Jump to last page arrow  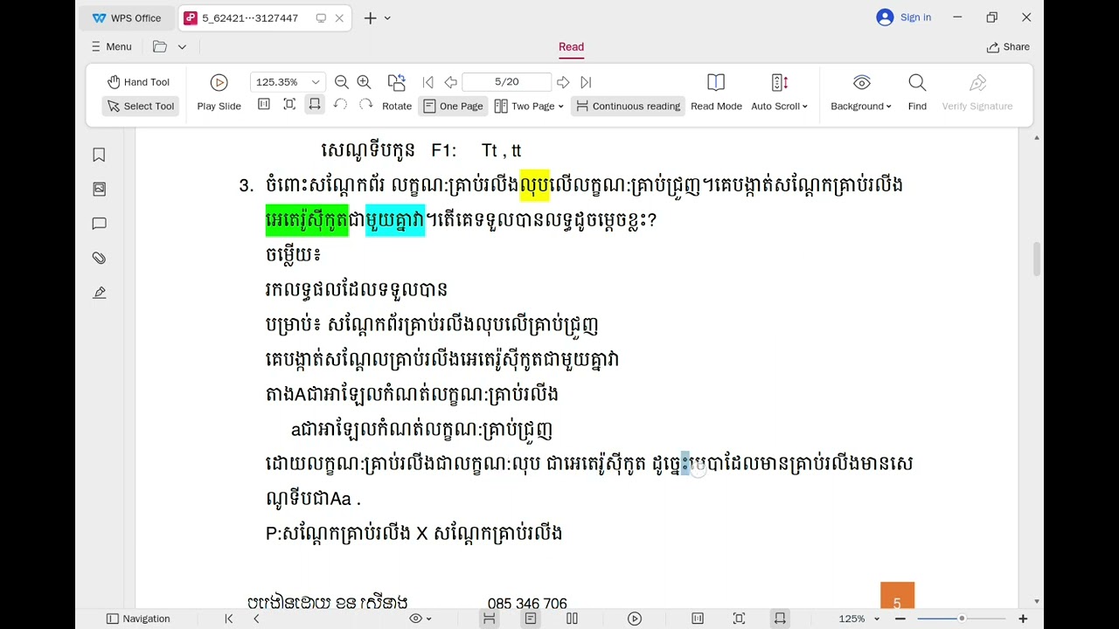(586, 82)
